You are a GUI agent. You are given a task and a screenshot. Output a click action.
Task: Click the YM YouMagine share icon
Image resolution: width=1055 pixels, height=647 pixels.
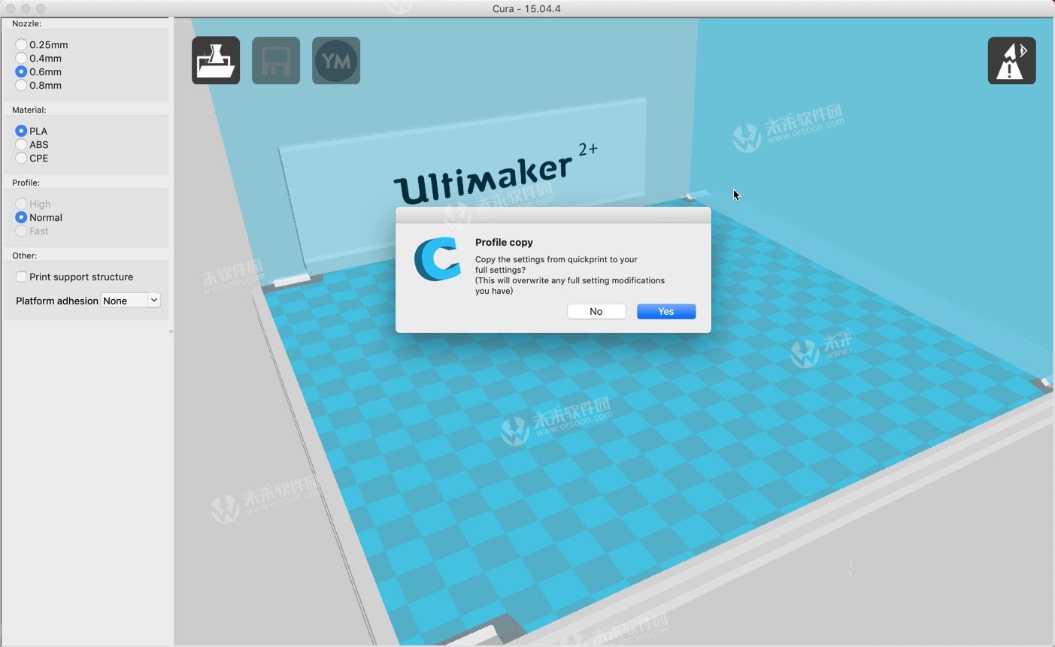tap(336, 60)
